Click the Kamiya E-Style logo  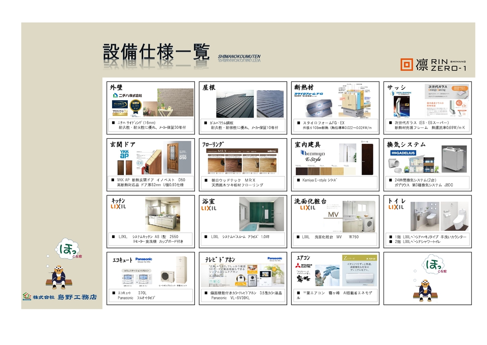click(313, 156)
